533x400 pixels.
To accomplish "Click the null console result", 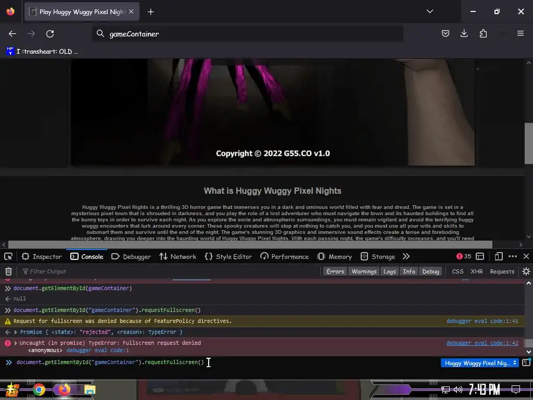I will pos(19,298).
